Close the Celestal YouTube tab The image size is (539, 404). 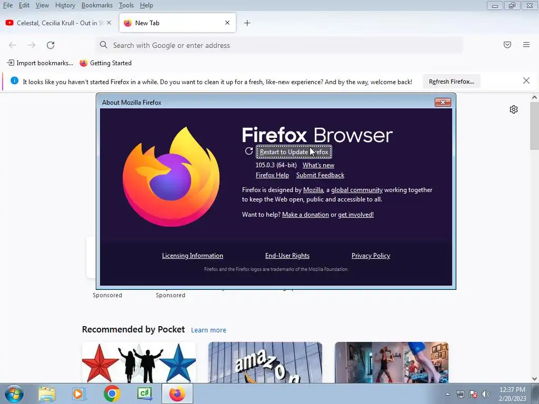point(109,23)
